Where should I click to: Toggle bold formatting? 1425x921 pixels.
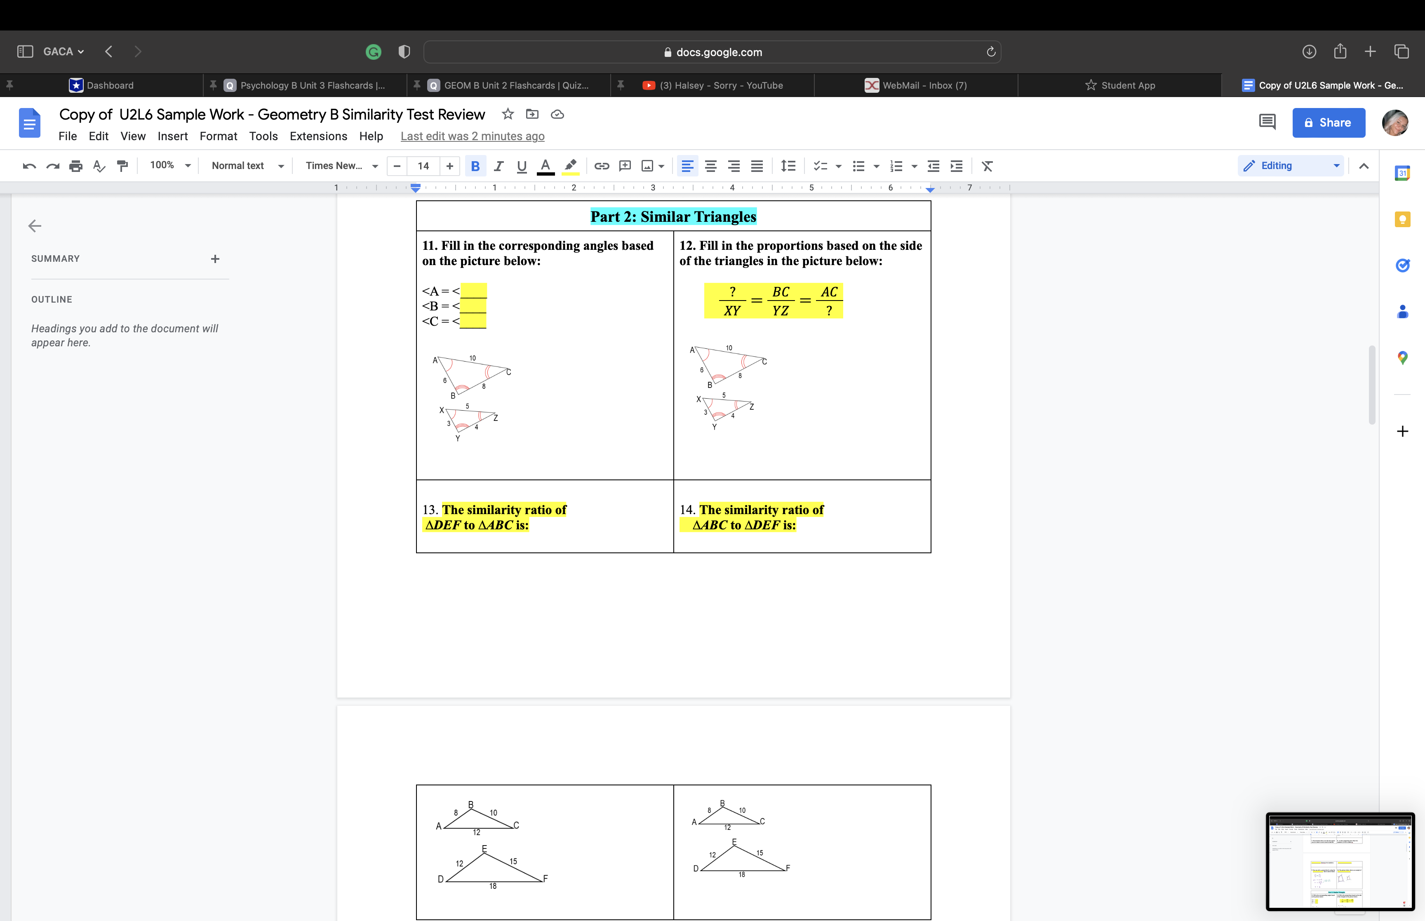point(475,166)
